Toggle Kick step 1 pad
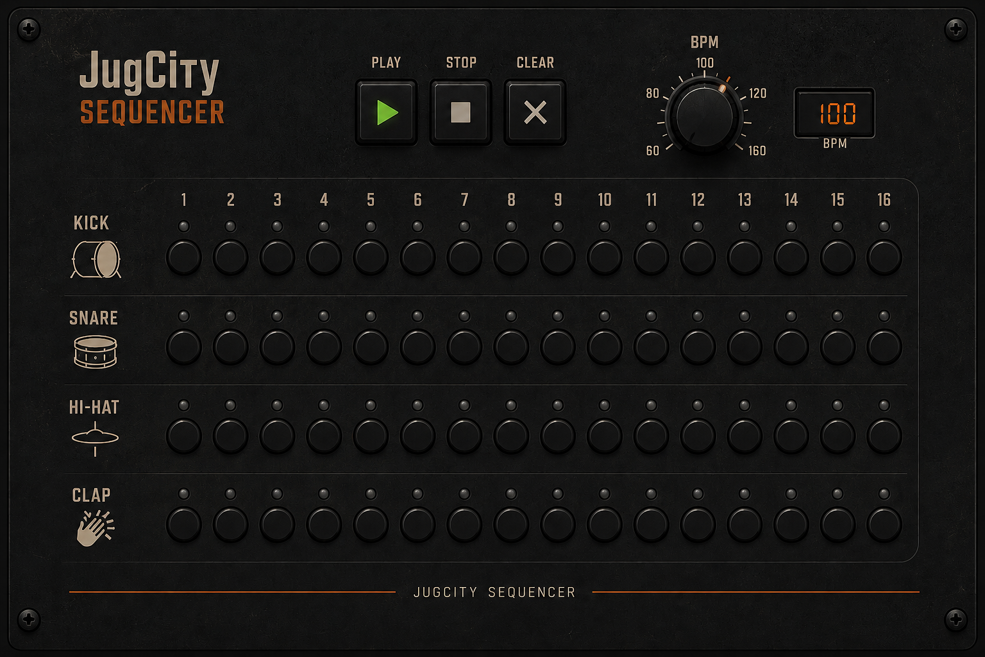This screenshot has height=657, width=985. pos(184,257)
